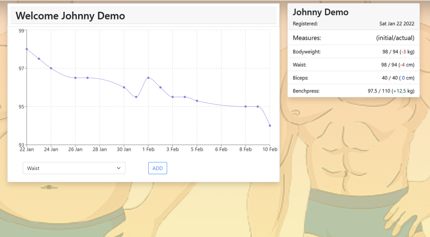Click the 'Welcome Johnny Demo' heading
Viewport: 430px width, 237px height.
[x=70, y=16]
